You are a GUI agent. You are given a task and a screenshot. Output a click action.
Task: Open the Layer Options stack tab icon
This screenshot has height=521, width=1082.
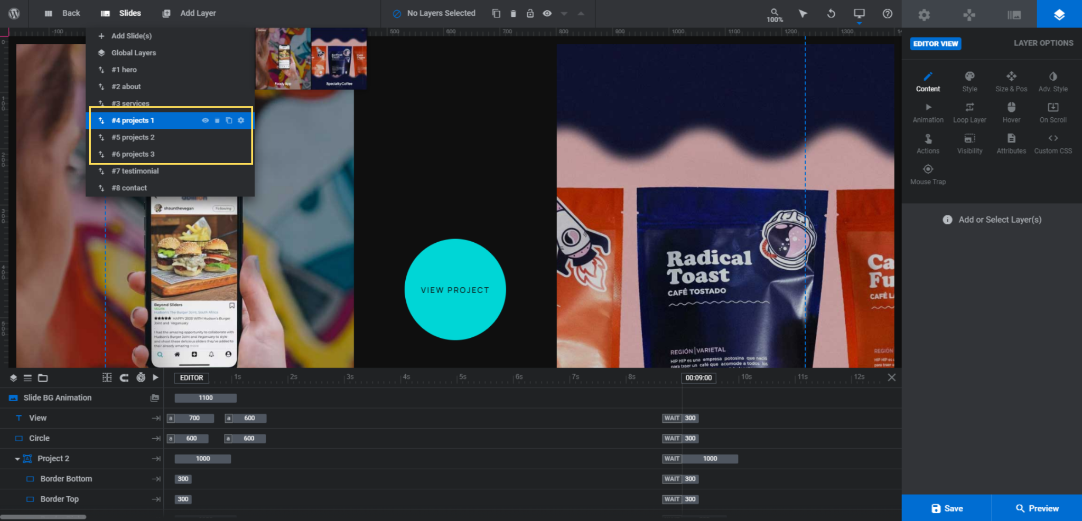[x=1059, y=14]
